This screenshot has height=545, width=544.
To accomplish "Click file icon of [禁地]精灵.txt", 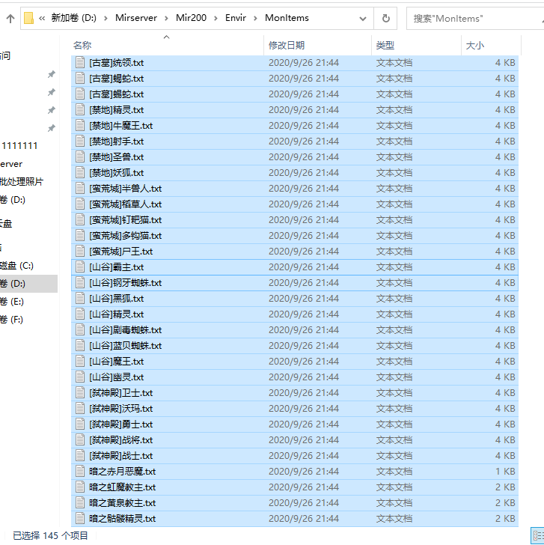I will point(80,110).
